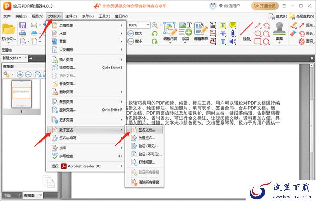Open the 表单(R) menu
Viewport: 316px width, 201px height.
click(x=88, y=16)
